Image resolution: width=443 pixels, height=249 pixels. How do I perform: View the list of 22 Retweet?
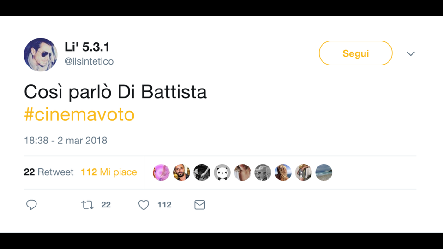[x=48, y=172]
